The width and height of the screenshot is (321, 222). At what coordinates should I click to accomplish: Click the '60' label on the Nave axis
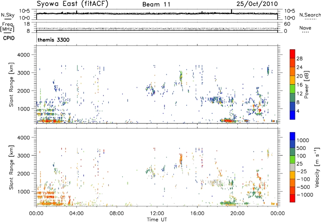point(287,24)
